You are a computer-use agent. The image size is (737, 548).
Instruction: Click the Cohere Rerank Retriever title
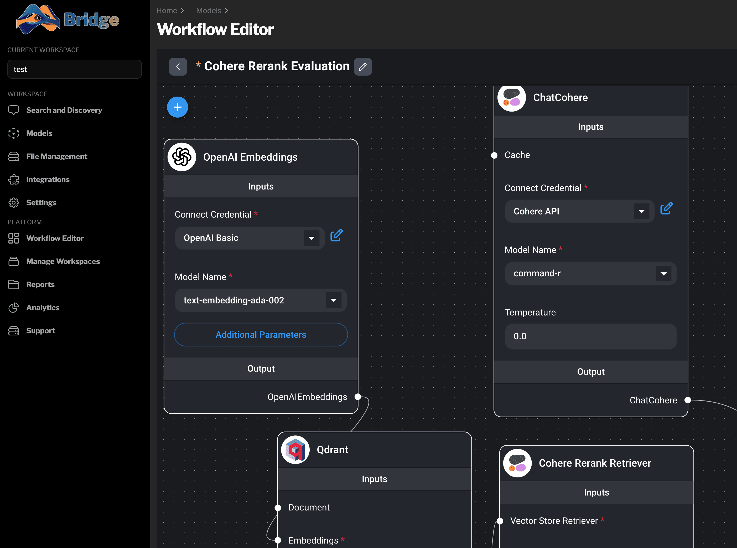click(x=595, y=463)
